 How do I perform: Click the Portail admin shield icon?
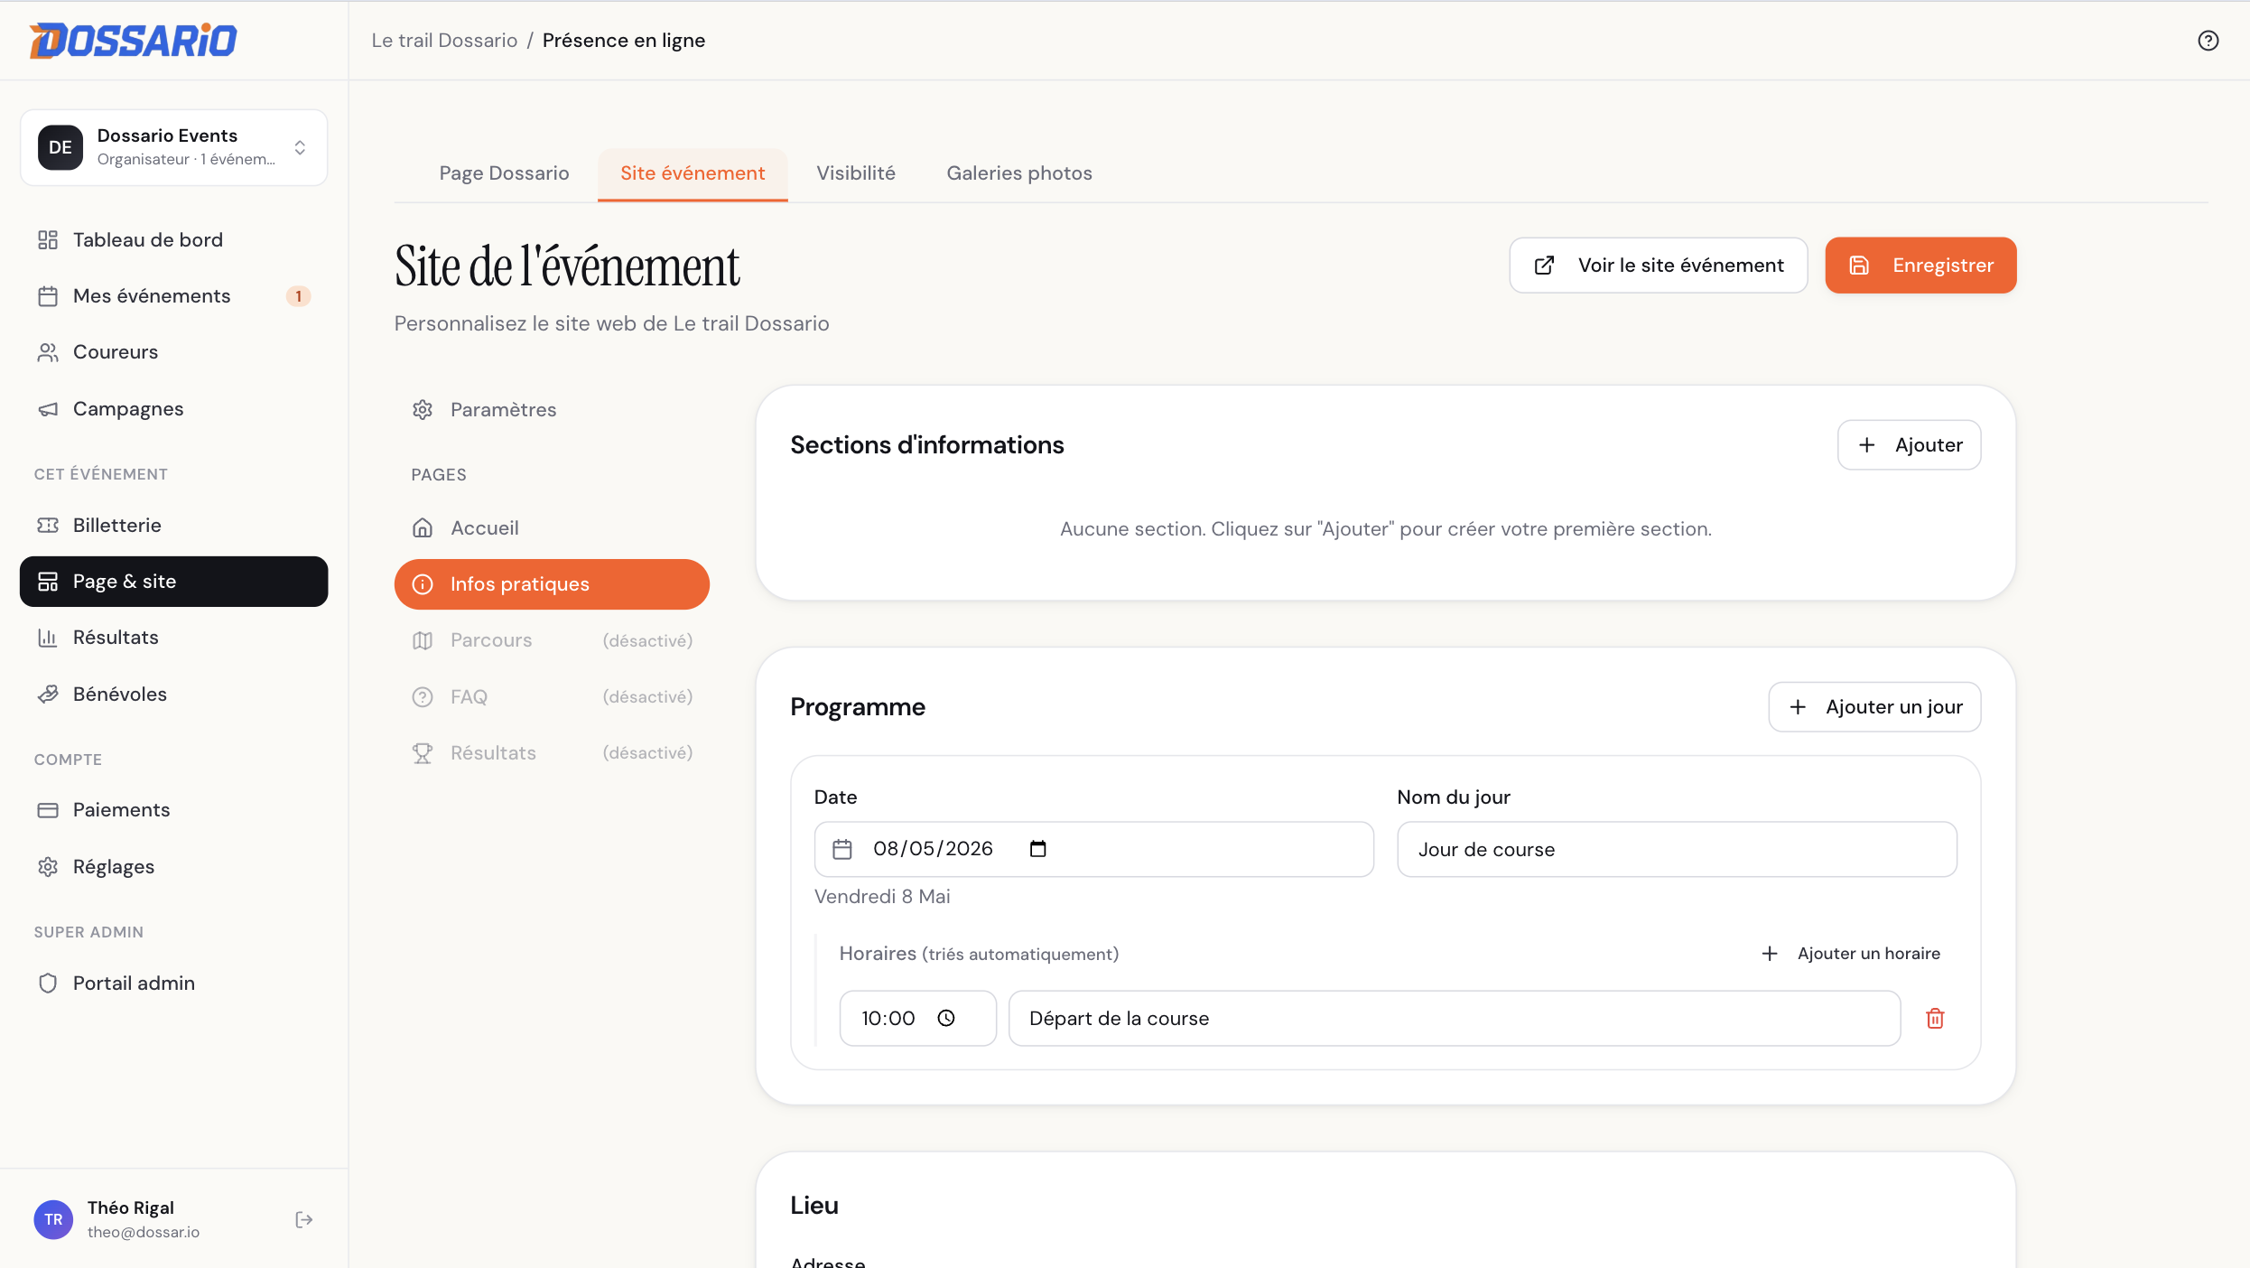pyautogui.click(x=48, y=984)
